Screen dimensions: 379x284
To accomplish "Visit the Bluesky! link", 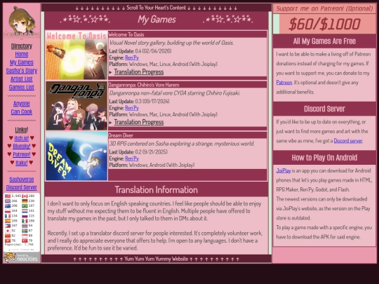I will point(22,146).
